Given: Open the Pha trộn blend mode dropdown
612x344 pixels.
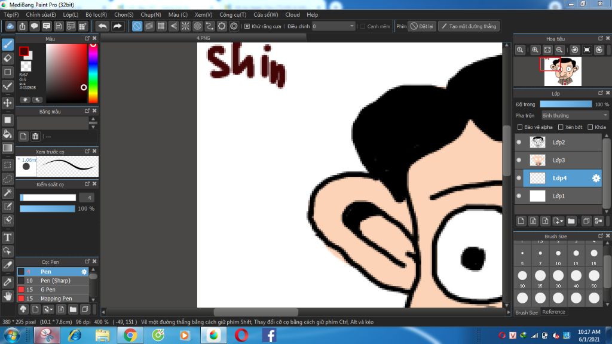Looking at the screenshot, I should point(575,116).
